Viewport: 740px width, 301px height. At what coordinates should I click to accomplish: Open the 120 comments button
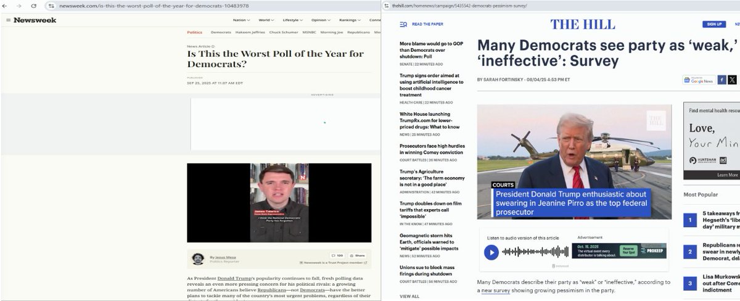point(338,255)
